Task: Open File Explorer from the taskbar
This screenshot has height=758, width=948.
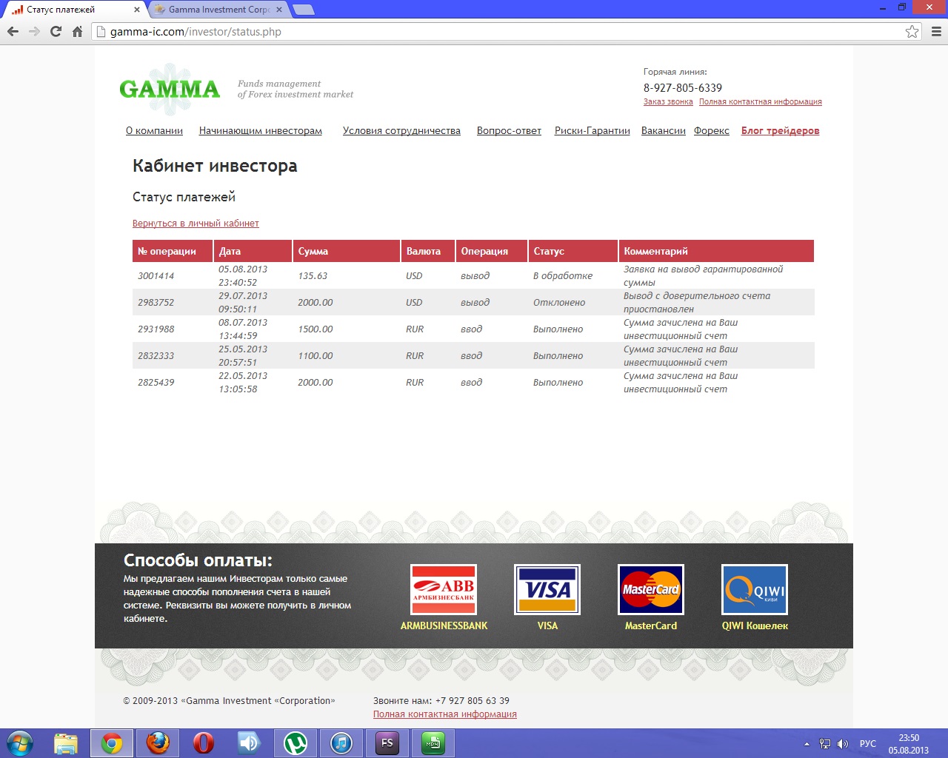Action: [x=66, y=743]
